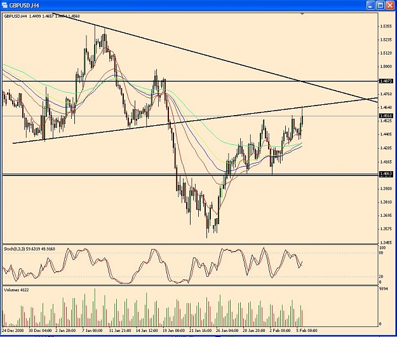This screenshot has height=337, width=397.
Task: Maximize the GBPUSD,H4 chart window
Action: click(380, 5)
